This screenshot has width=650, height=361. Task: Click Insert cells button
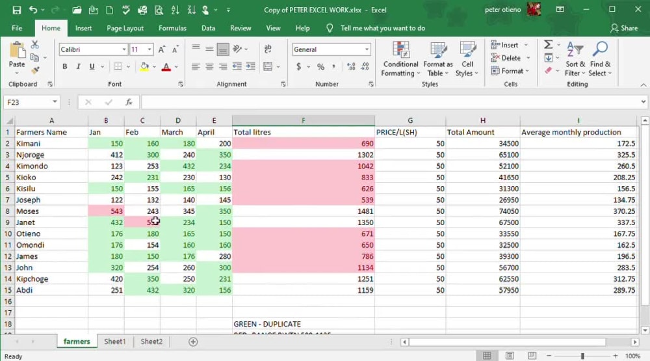[504, 45]
